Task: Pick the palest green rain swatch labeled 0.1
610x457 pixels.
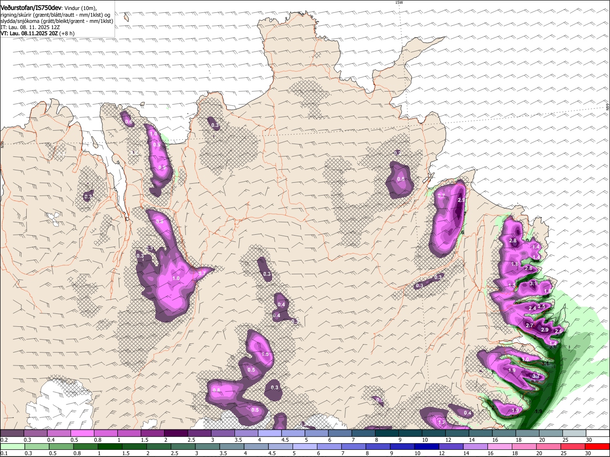Action: click(12, 447)
